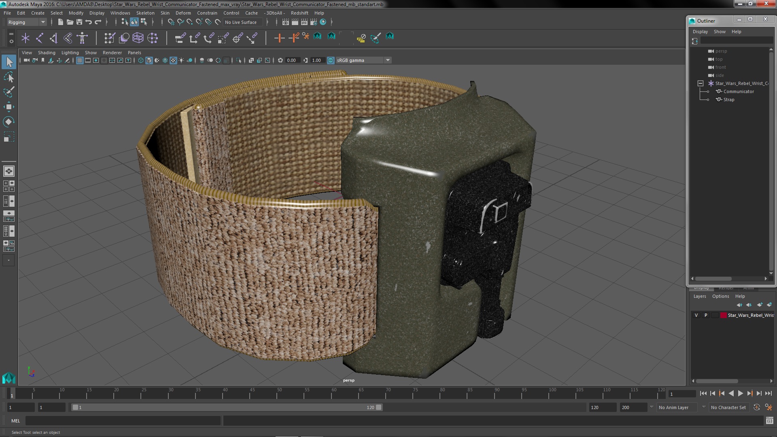
Task: Step forward one frame
Action: point(759,393)
